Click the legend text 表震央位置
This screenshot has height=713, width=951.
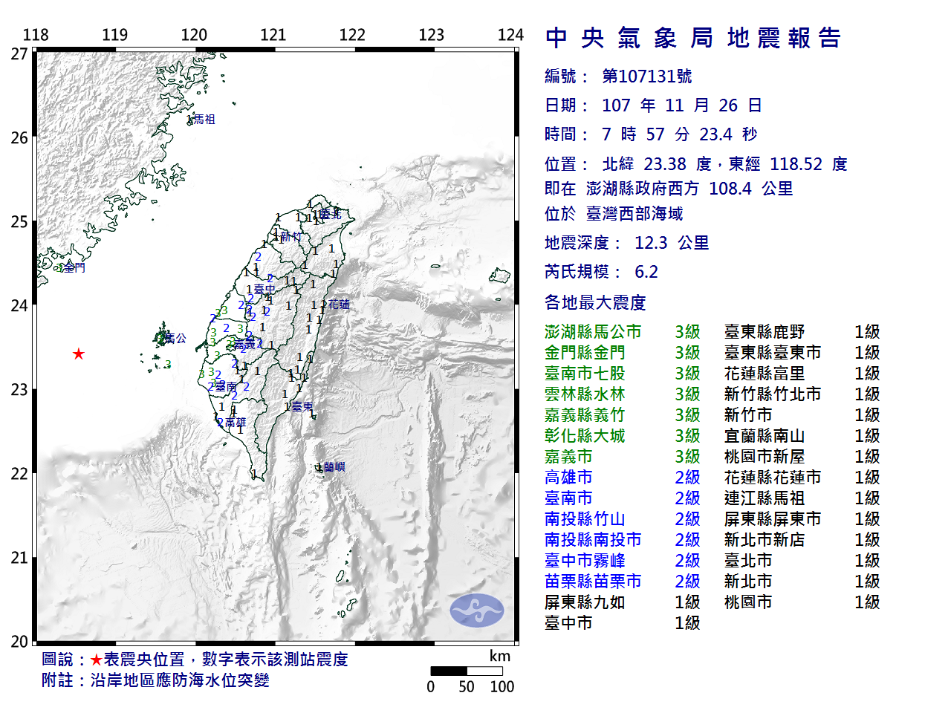[144, 660]
